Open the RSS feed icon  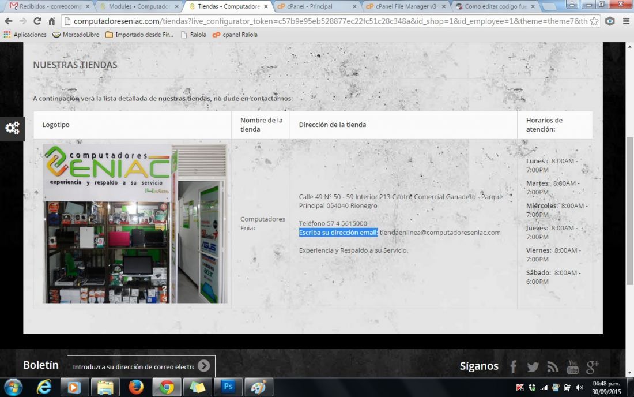point(553,367)
